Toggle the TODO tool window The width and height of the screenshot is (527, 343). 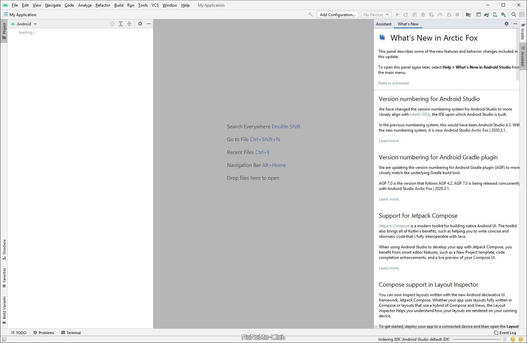[x=18, y=332]
